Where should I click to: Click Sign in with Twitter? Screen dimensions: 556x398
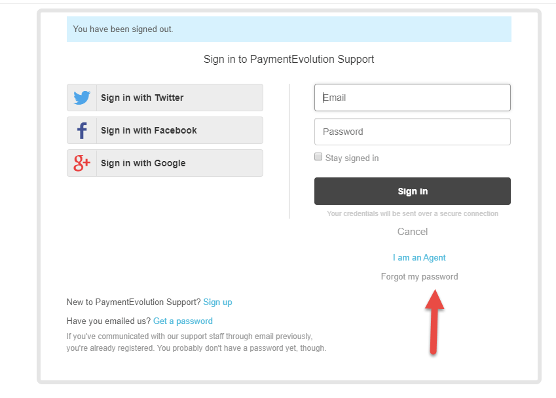point(164,97)
